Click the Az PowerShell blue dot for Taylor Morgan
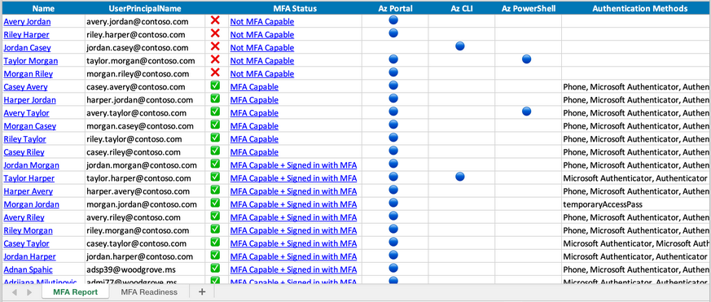 (526, 59)
